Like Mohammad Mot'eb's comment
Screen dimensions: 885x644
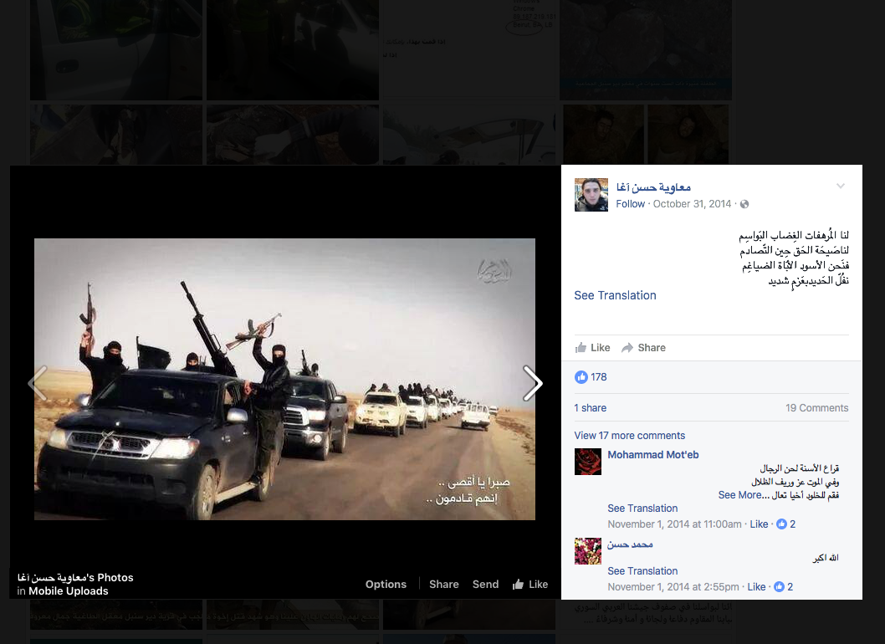coord(759,524)
